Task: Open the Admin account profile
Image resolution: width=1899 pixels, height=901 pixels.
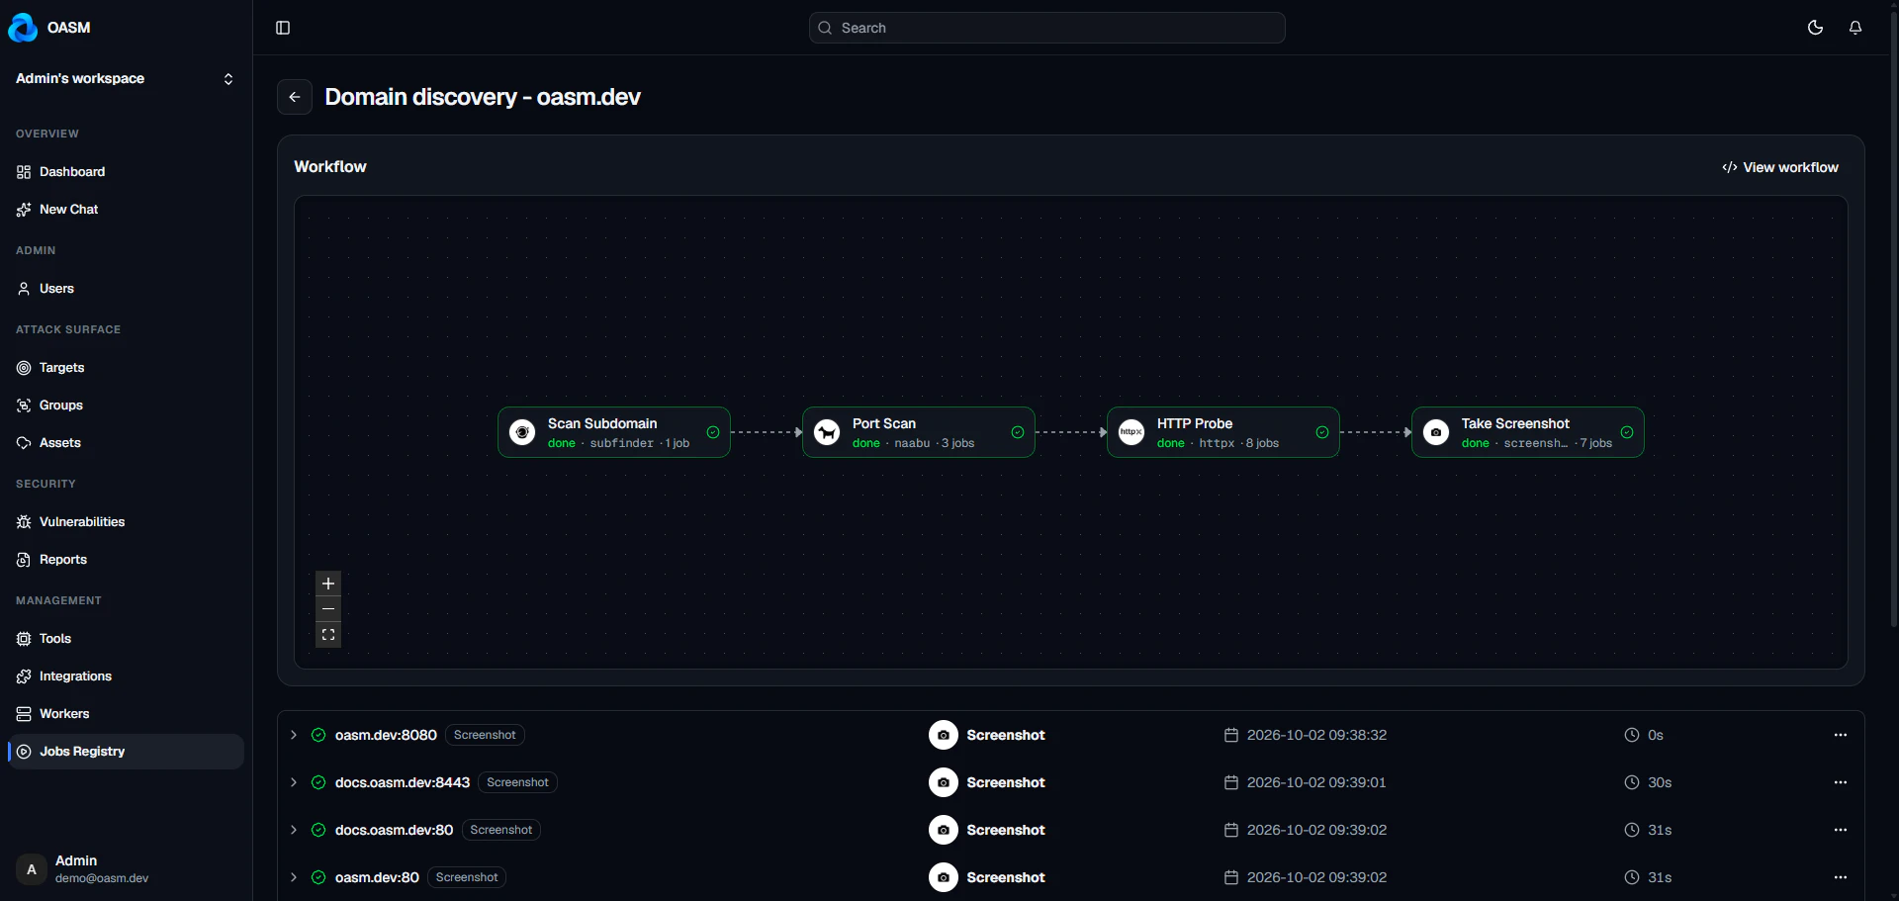Action: [126, 869]
